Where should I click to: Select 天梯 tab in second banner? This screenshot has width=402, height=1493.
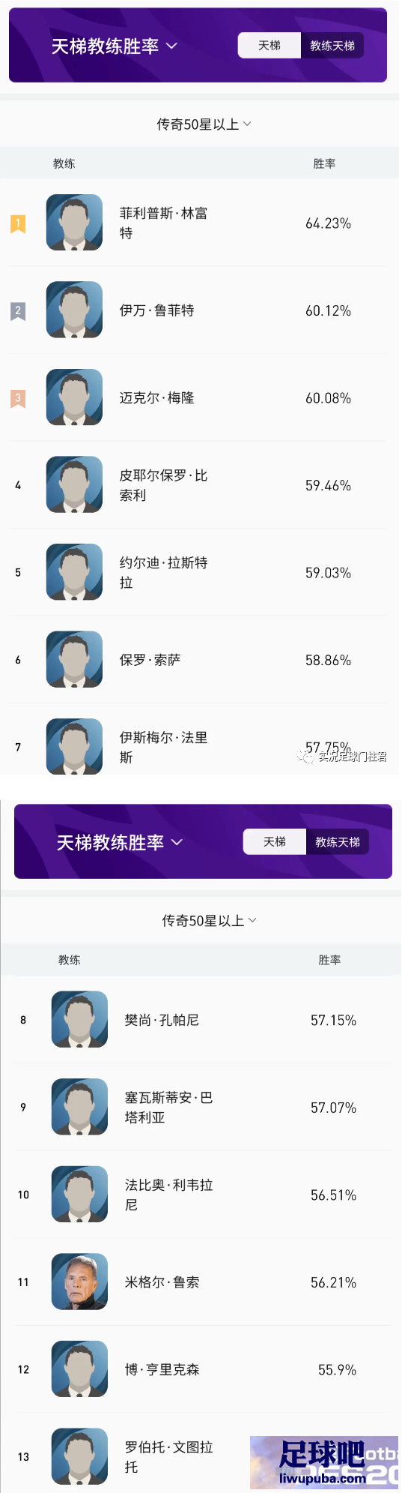pos(275,842)
